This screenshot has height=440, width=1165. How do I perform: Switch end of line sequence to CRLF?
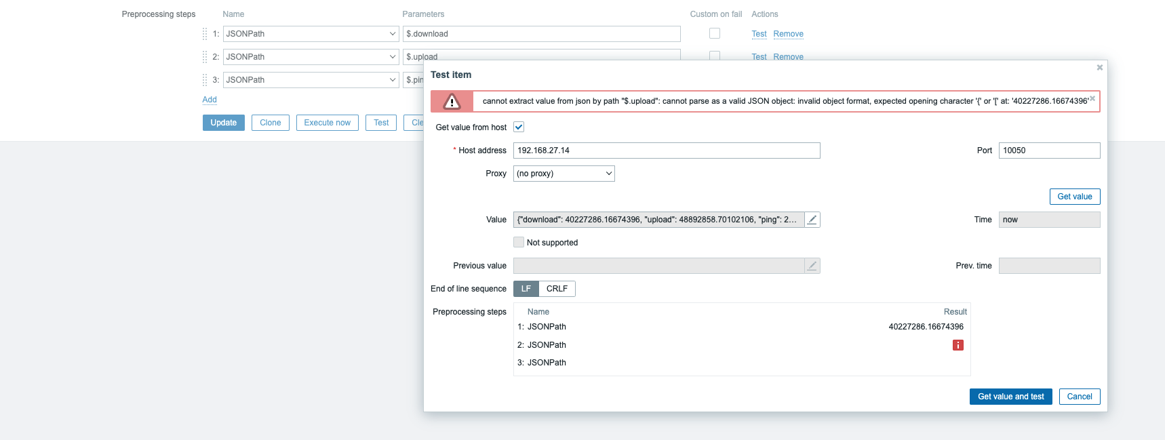(x=557, y=289)
